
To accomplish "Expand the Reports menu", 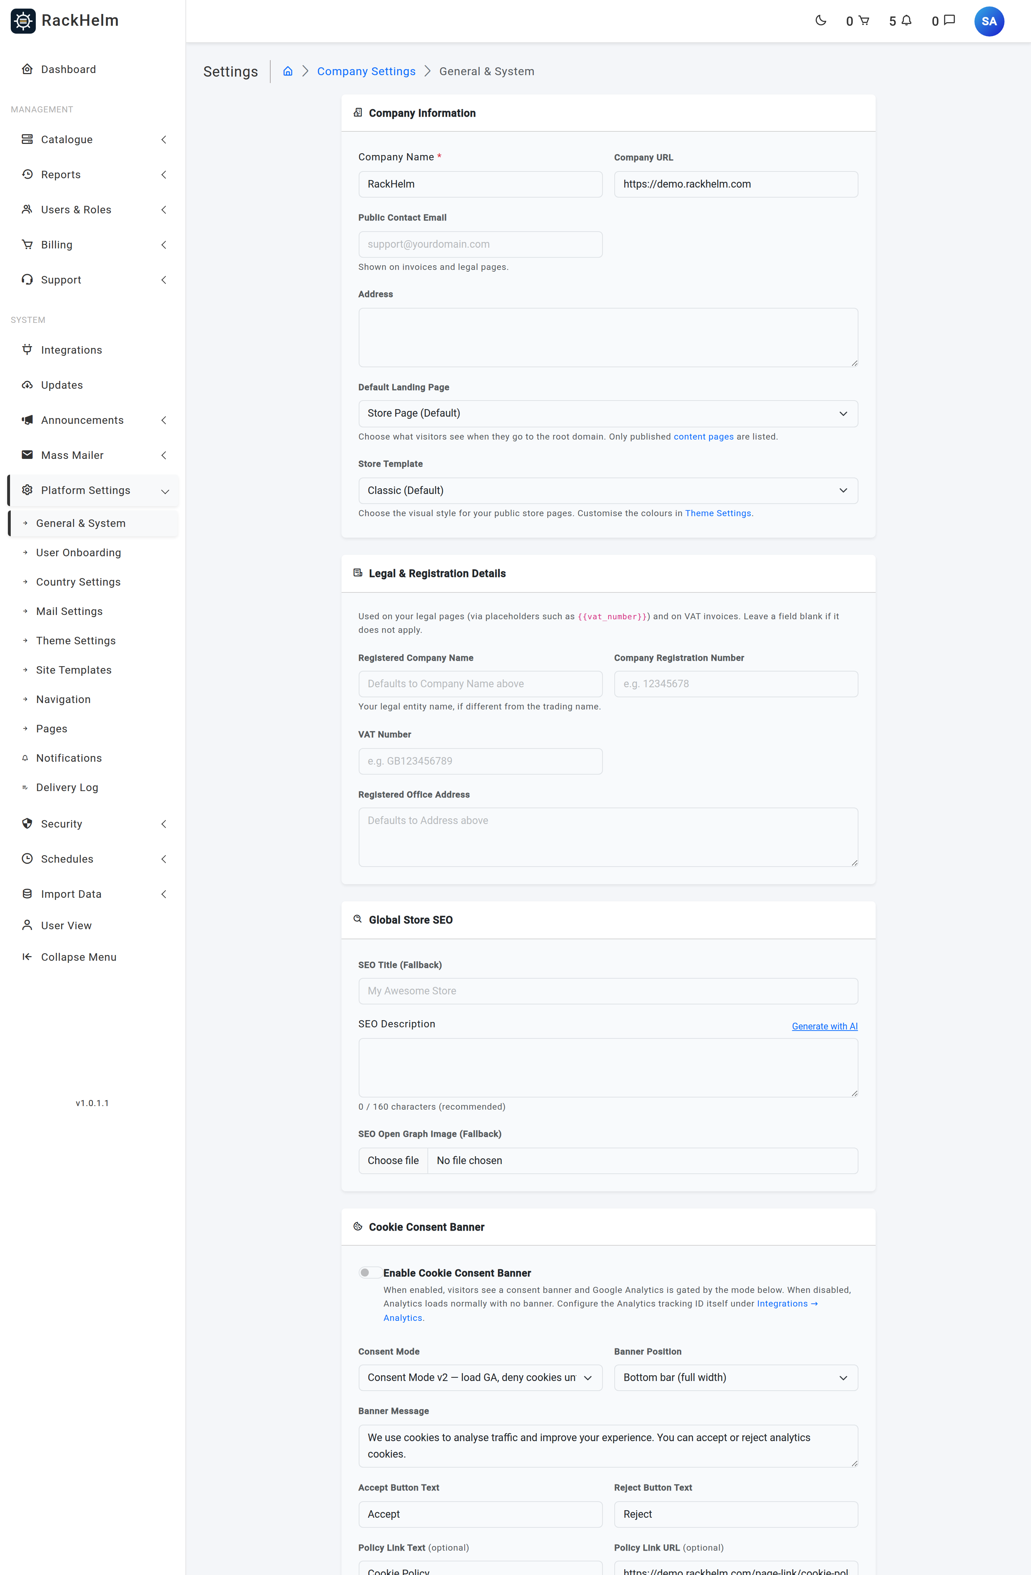I will click(x=93, y=175).
